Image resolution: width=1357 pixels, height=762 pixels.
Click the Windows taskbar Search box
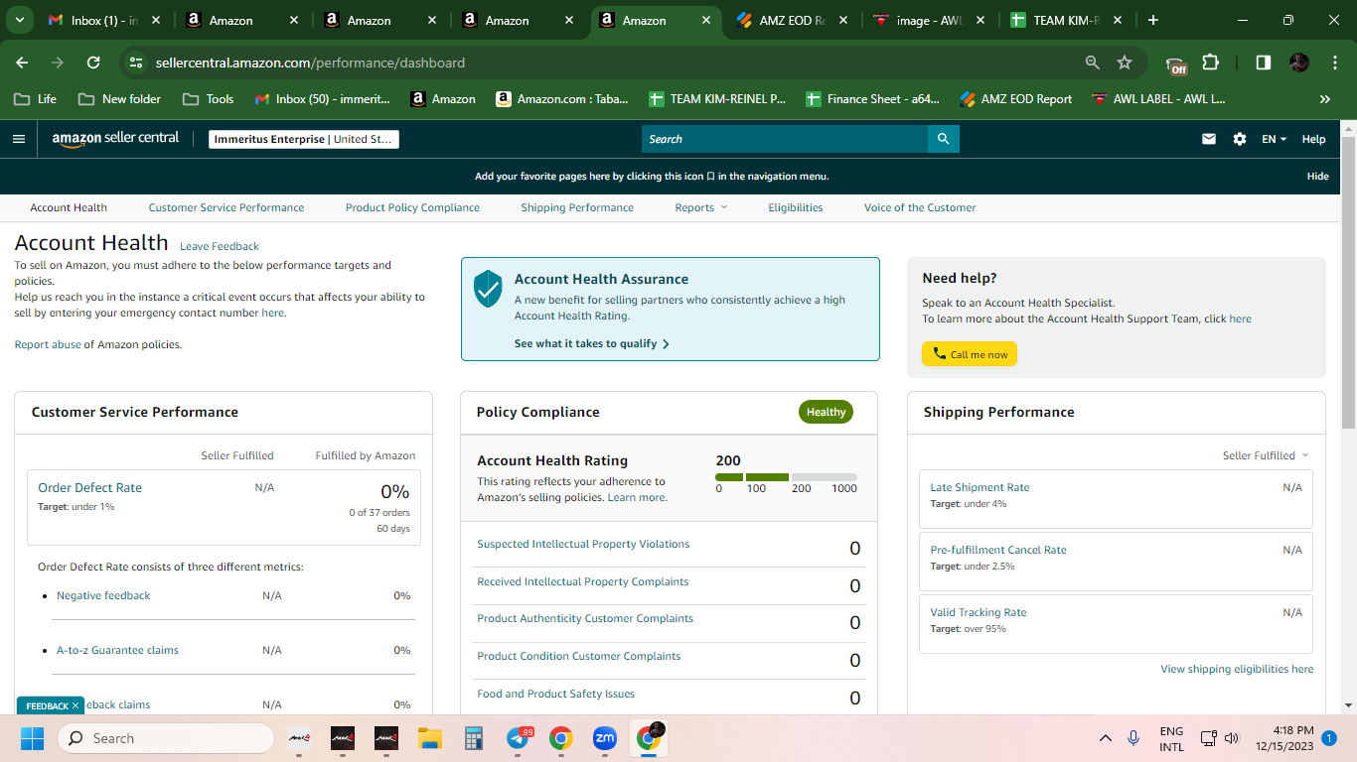166,738
